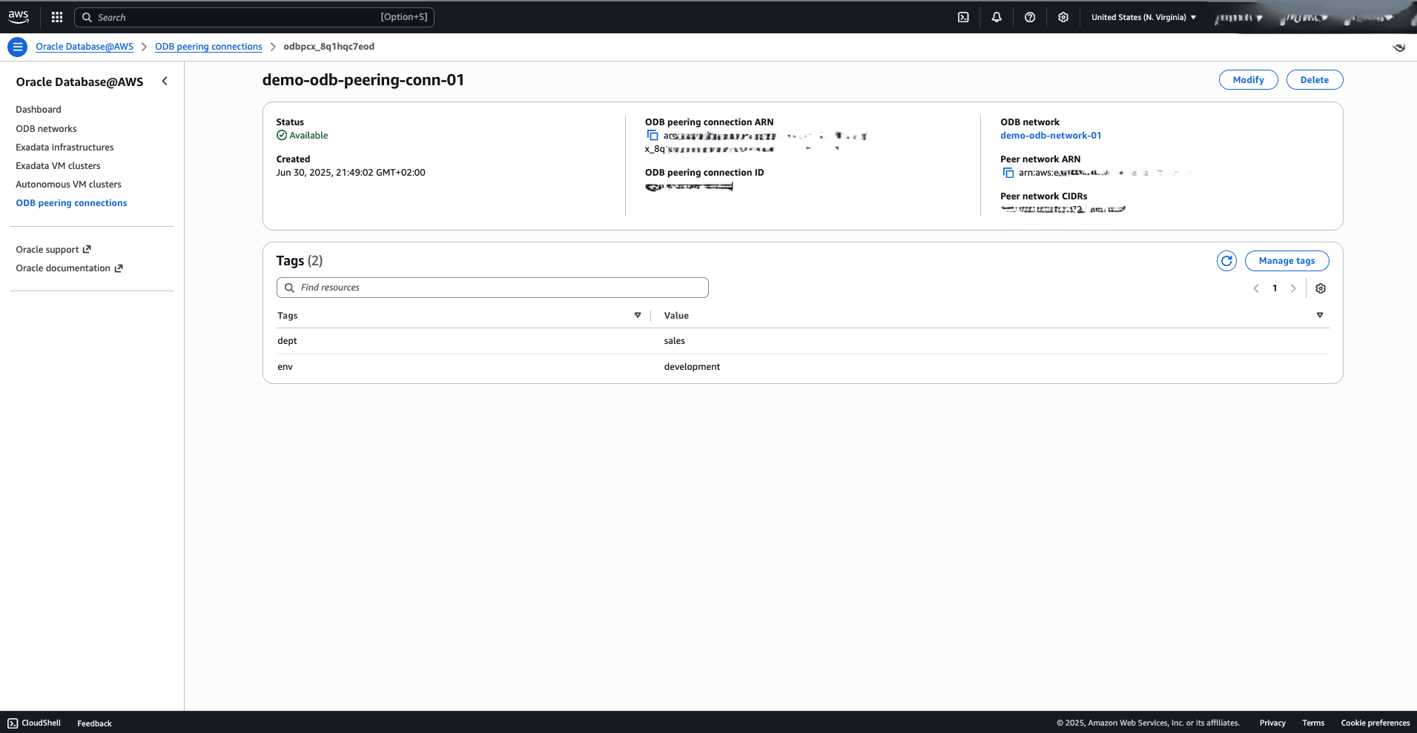Open the Tags table preferences gear
This screenshot has width=1417, height=733.
pyautogui.click(x=1321, y=288)
